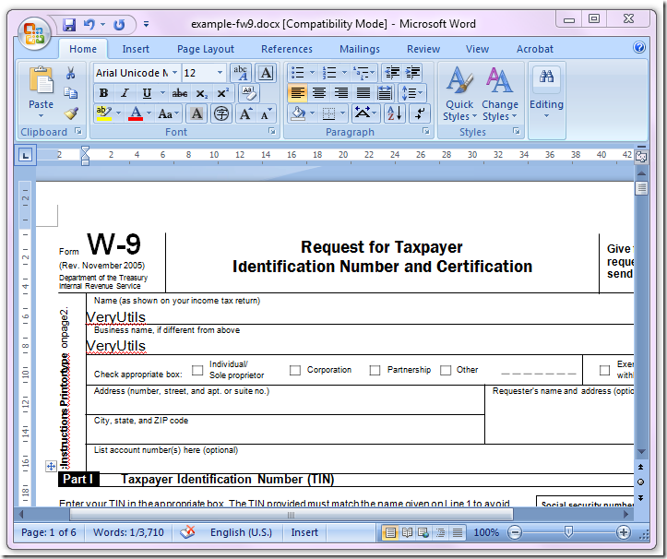Apply strikethrough formatting
The height and width of the screenshot is (559, 667).
[180, 93]
